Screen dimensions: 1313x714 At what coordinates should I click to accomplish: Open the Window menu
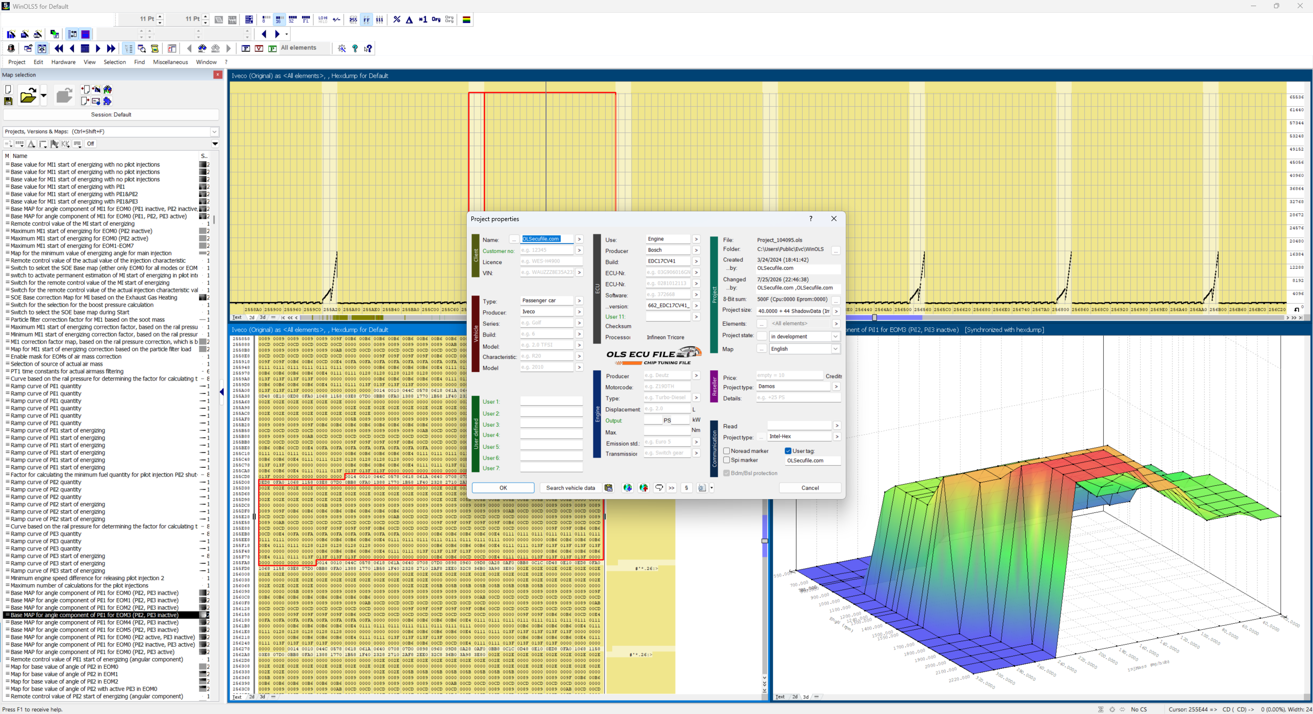206,62
